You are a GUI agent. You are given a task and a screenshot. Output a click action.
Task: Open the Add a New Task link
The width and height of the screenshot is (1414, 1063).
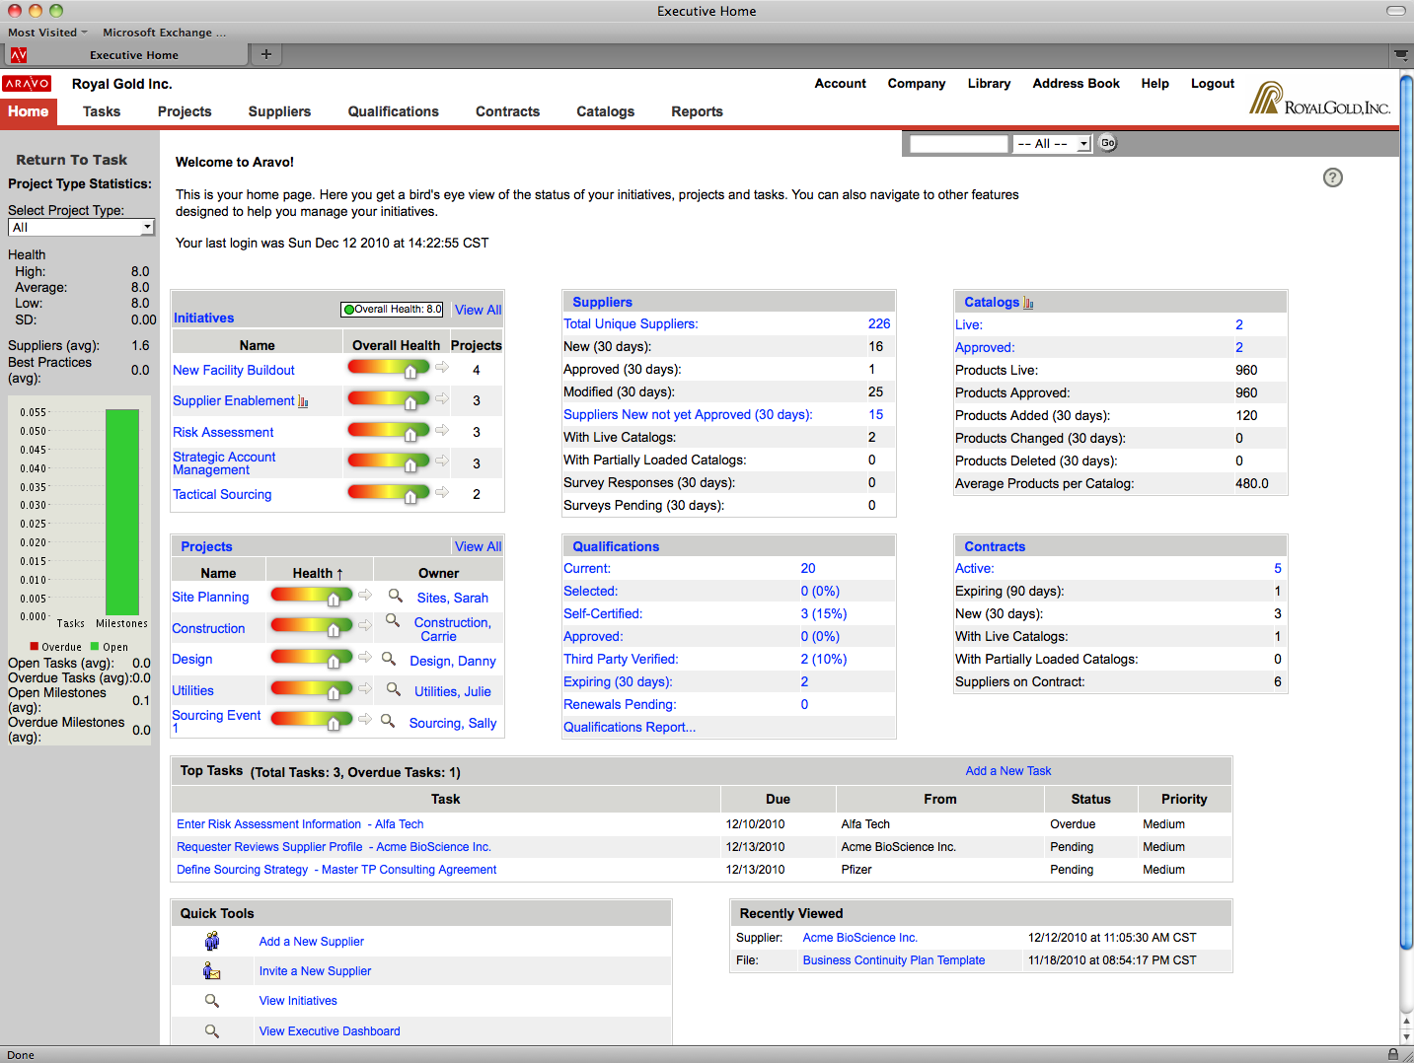coord(1008,771)
